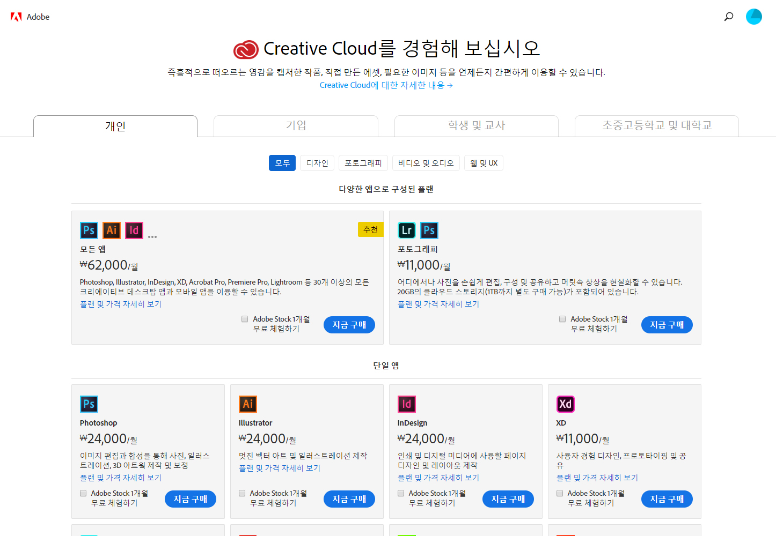Viewport: 776px width, 536px height.
Task: Click the Photoshop ₩24,000/월 price
Action: [x=108, y=439]
